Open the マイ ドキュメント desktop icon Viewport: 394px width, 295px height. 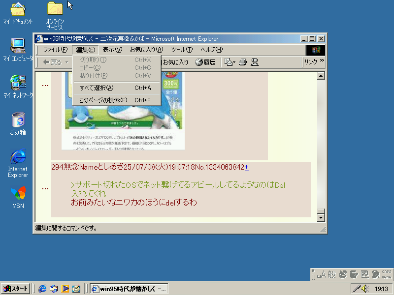click(18, 13)
